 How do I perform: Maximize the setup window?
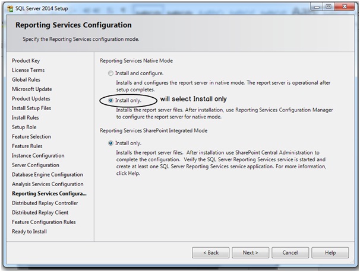pos(329,7)
